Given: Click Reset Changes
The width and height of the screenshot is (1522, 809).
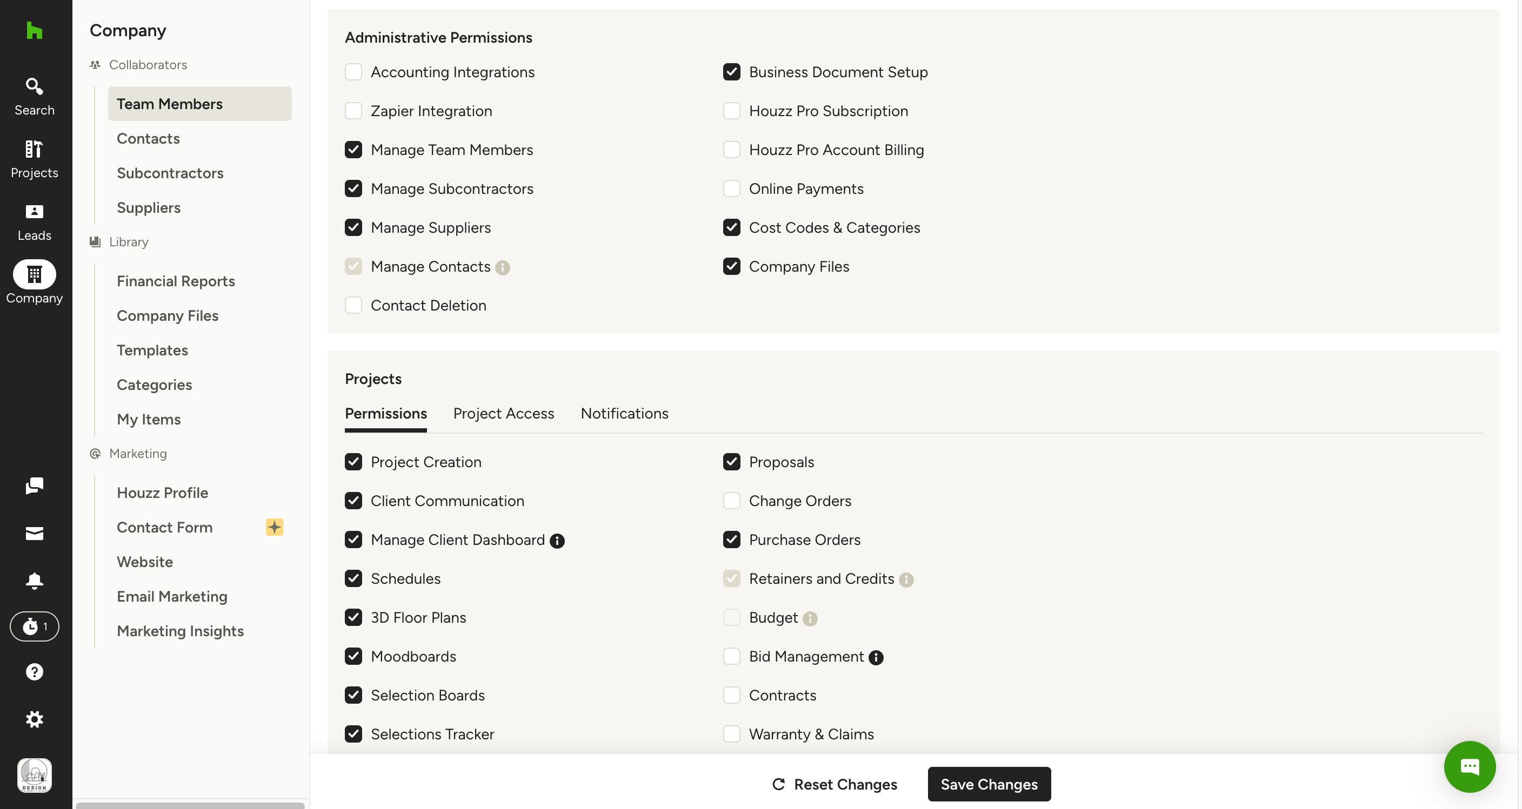Looking at the screenshot, I should [x=835, y=784].
